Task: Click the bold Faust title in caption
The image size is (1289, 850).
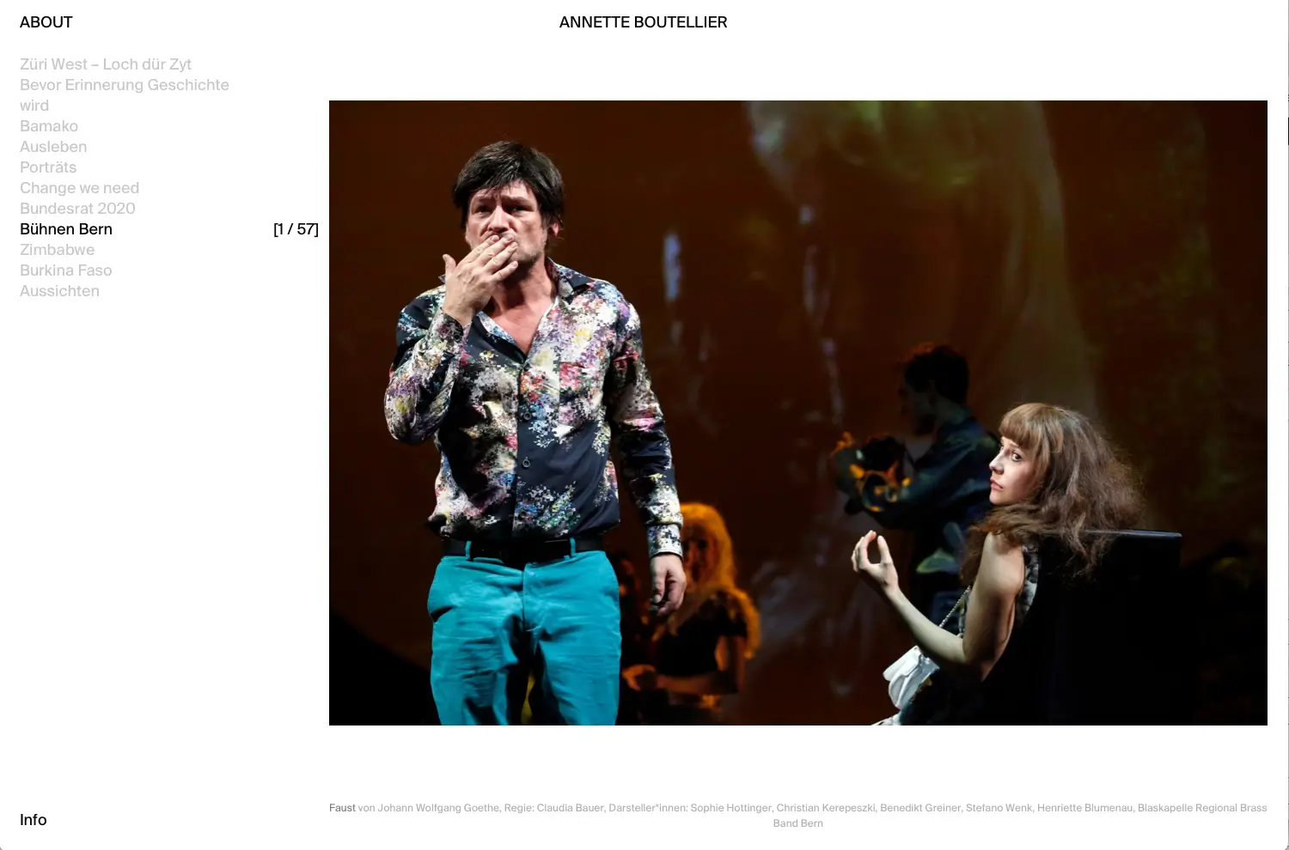Action: click(342, 808)
